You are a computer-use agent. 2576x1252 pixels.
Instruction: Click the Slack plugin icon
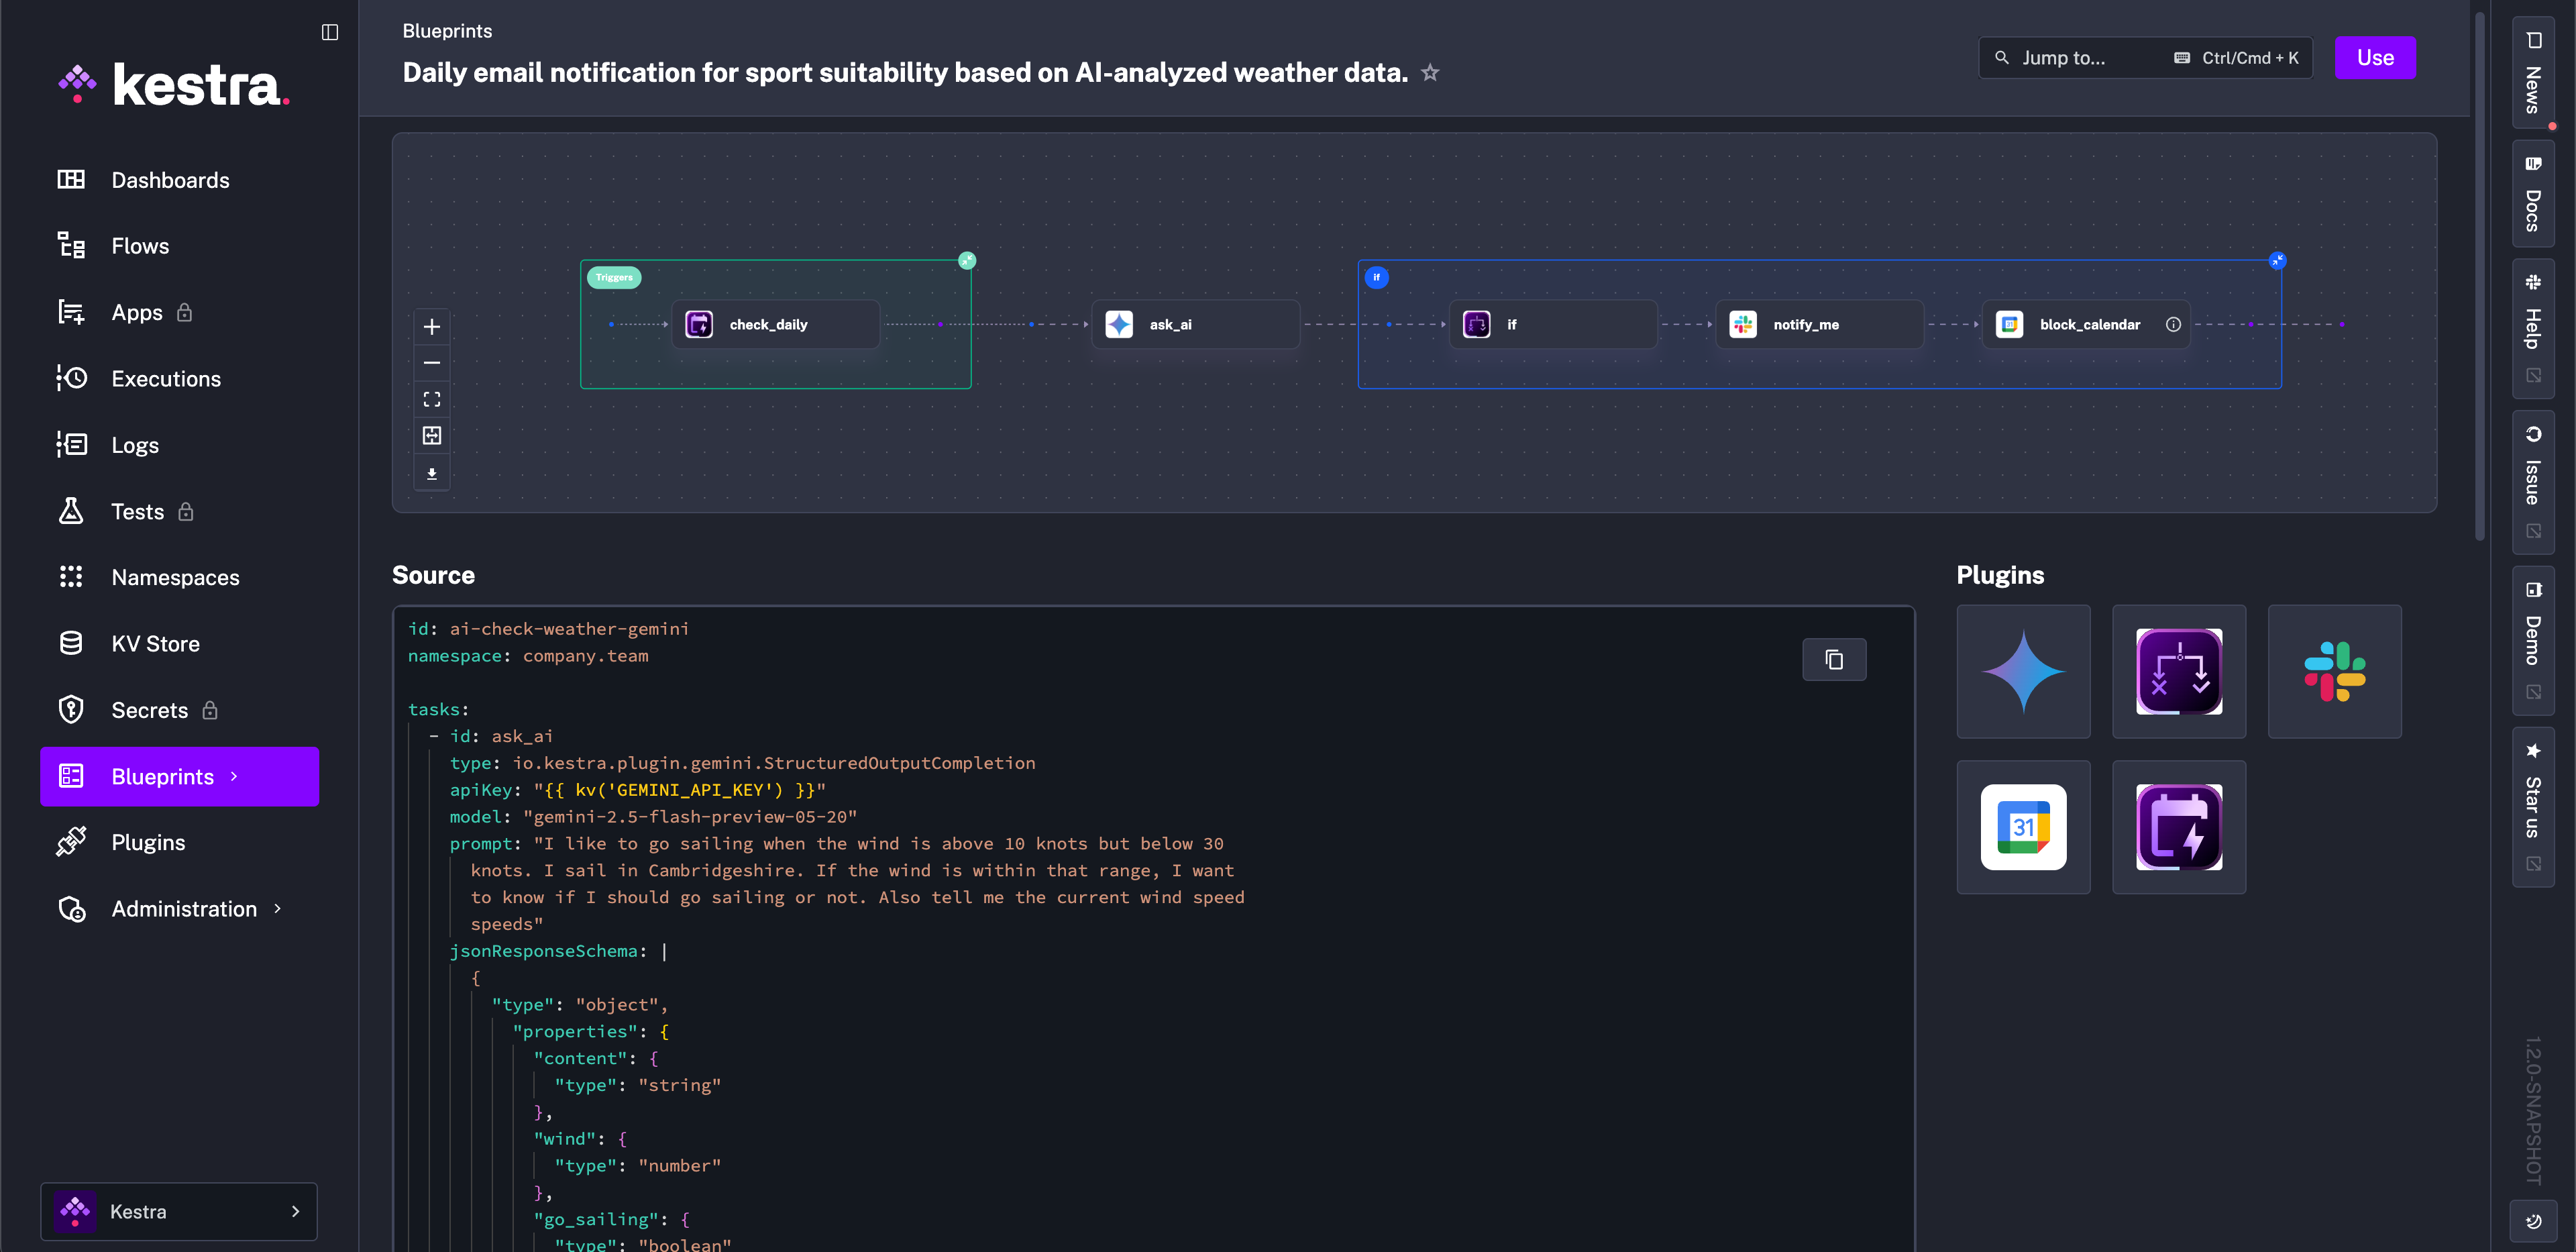click(x=2334, y=671)
